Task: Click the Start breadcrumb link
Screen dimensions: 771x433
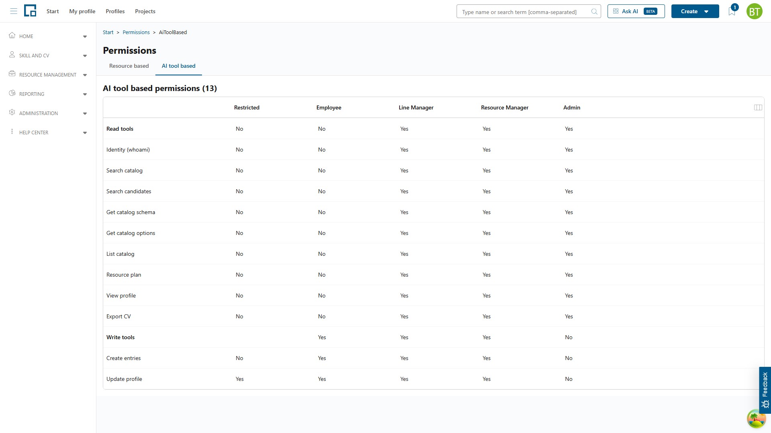Action: (108, 32)
